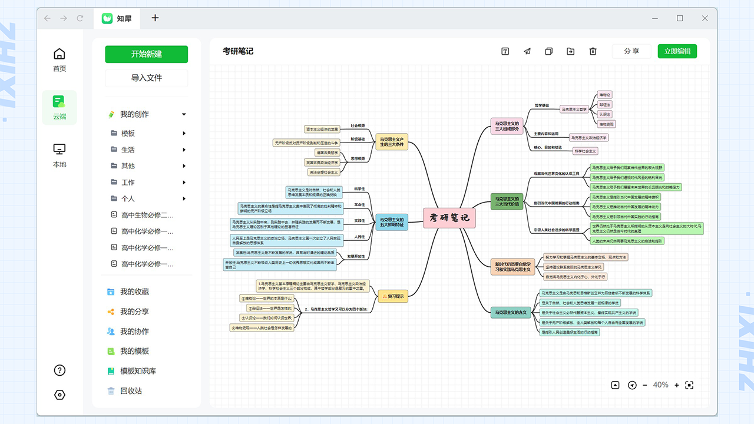Screen dimensions: 754x424
Task: Click the fullscreen fit icon
Action: 690,385
